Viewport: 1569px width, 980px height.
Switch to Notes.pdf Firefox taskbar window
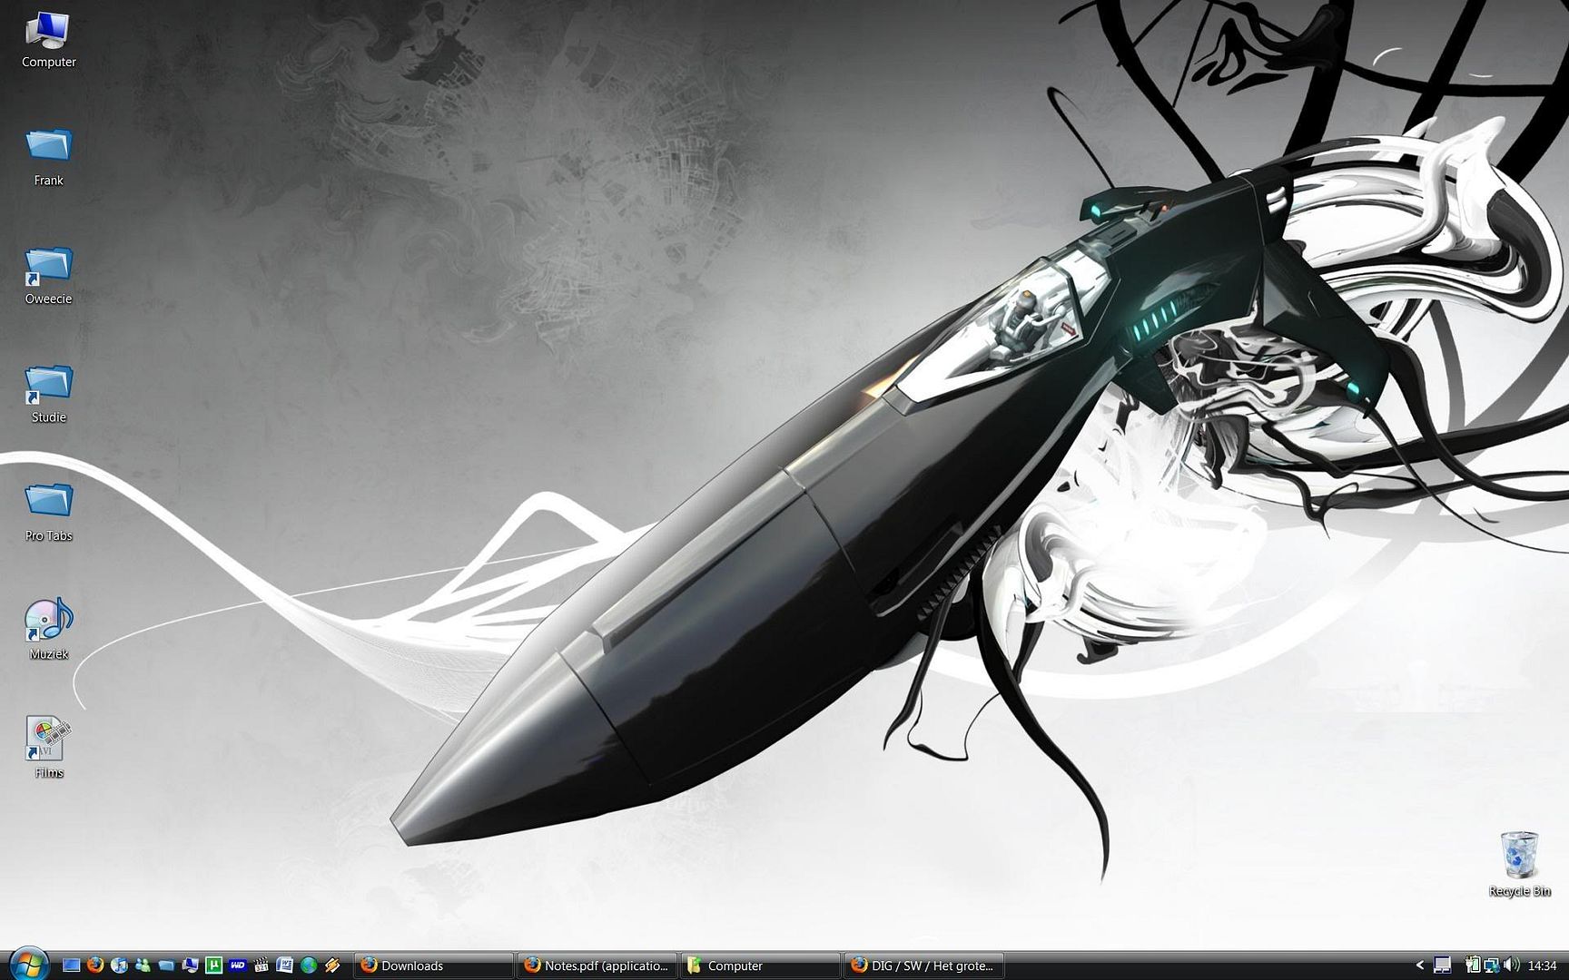596,965
